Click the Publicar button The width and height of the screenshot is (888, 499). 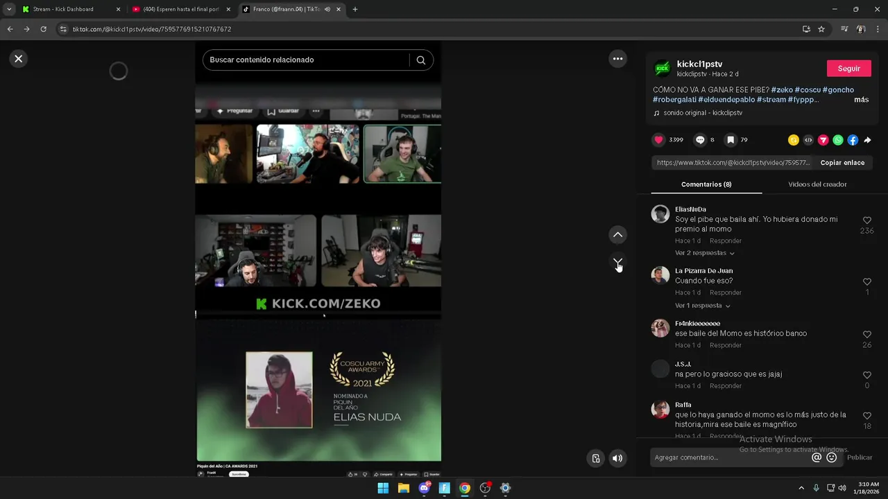(x=860, y=457)
